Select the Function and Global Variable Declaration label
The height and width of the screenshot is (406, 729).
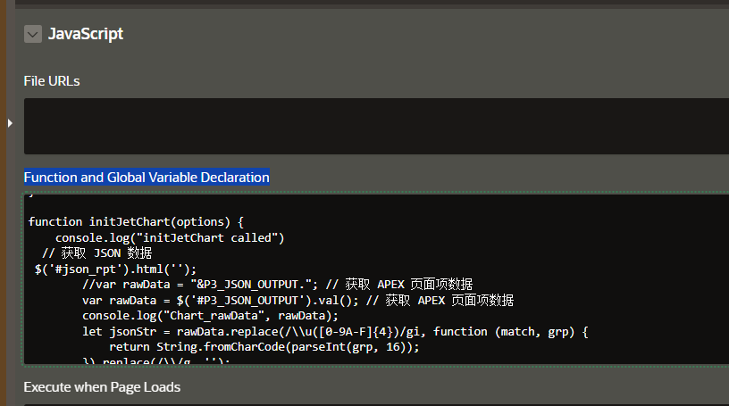(147, 177)
